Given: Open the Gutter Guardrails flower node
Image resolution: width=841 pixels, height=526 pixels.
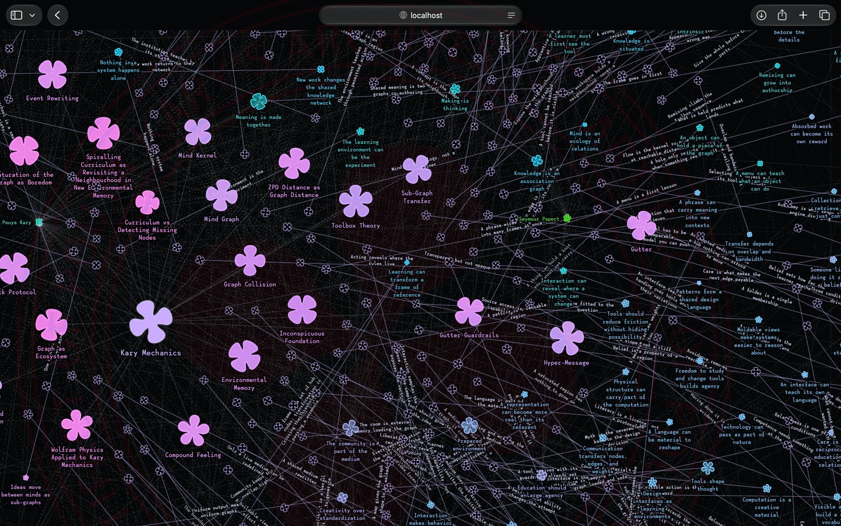Looking at the screenshot, I should click(469, 311).
